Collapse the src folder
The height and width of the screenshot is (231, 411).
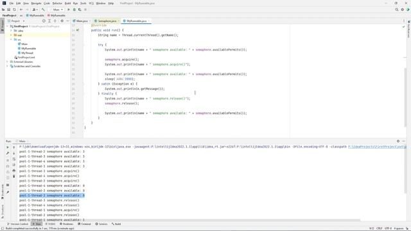(12, 40)
